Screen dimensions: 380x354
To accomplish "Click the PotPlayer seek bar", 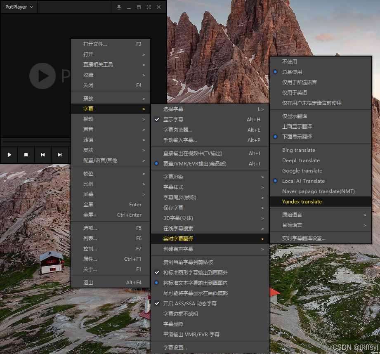I will (36, 142).
